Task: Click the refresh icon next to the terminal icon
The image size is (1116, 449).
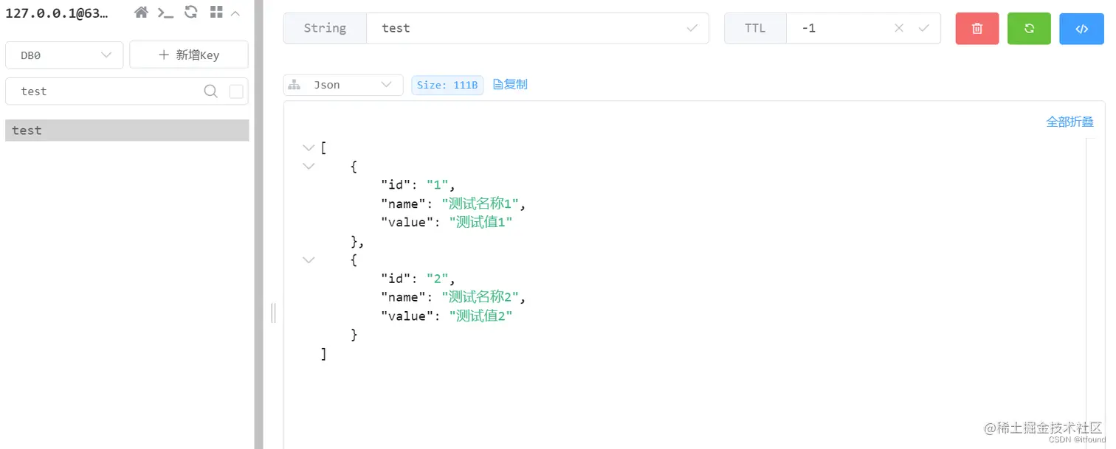Action: 190,13
